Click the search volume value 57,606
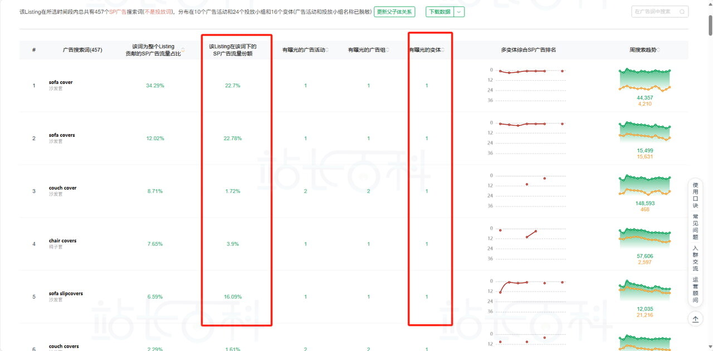The image size is (713, 351). 644,256
